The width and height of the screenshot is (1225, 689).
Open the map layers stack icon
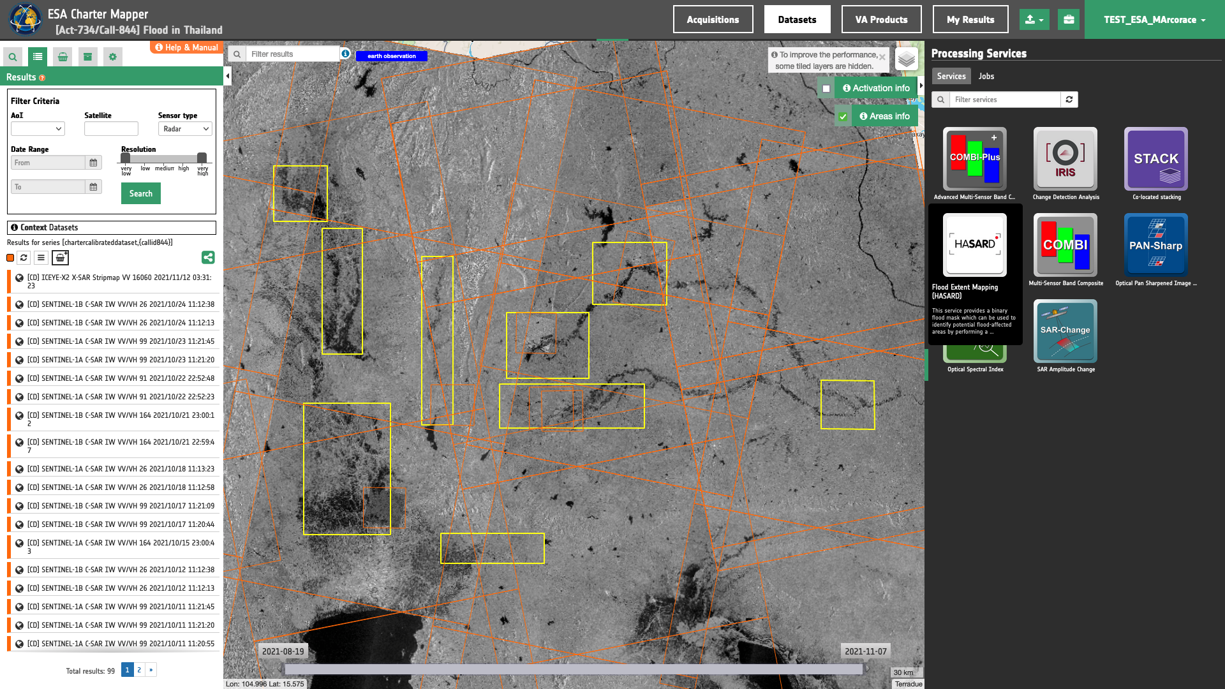click(x=907, y=60)
